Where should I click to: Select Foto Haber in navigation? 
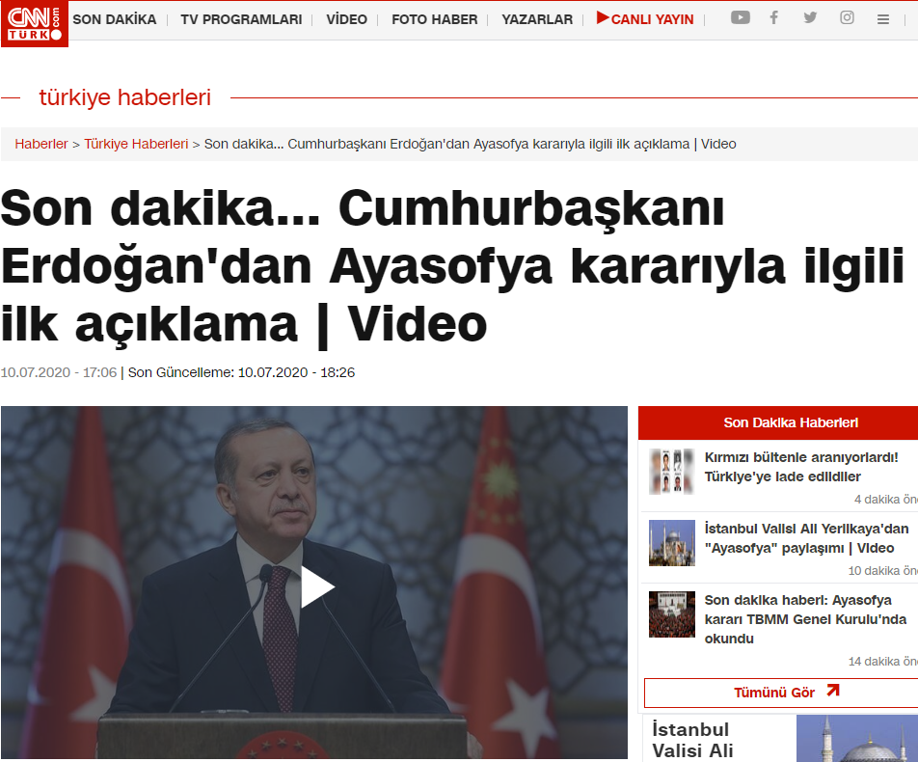[x=434, y=19]
